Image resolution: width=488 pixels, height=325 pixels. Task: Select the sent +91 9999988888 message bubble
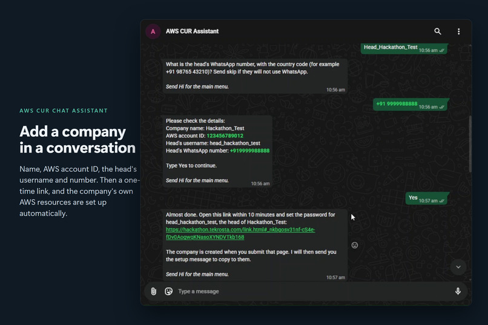[411, 105]
